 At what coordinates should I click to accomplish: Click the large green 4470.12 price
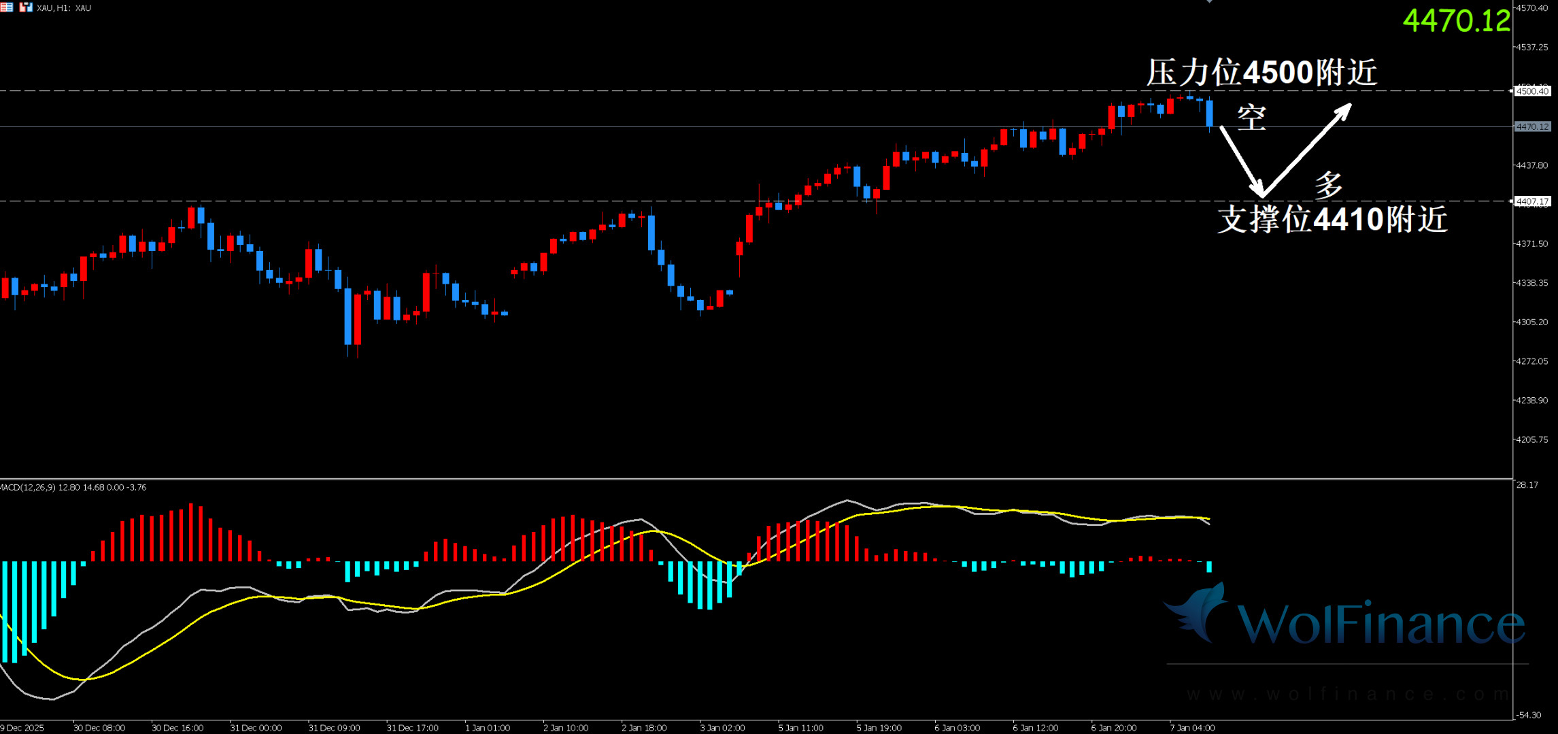click(x=1456, y=21)
